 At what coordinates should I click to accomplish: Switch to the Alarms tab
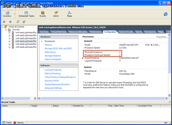139,32
